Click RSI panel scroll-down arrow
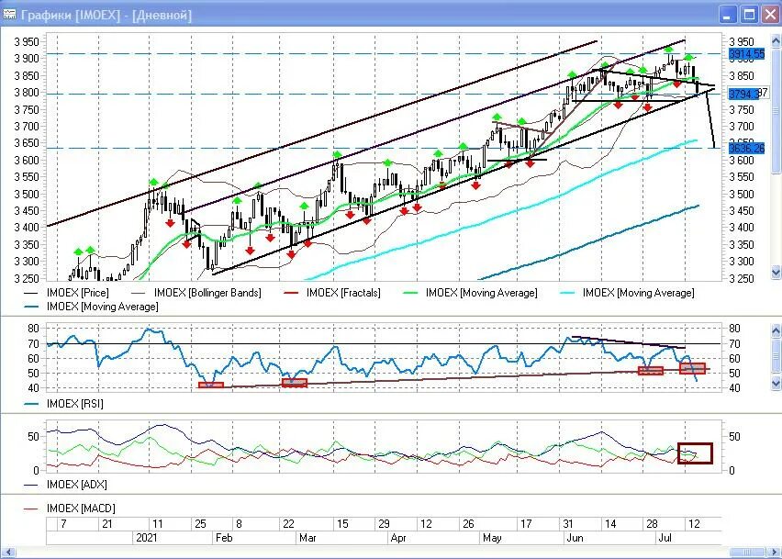 coord(776,383)
